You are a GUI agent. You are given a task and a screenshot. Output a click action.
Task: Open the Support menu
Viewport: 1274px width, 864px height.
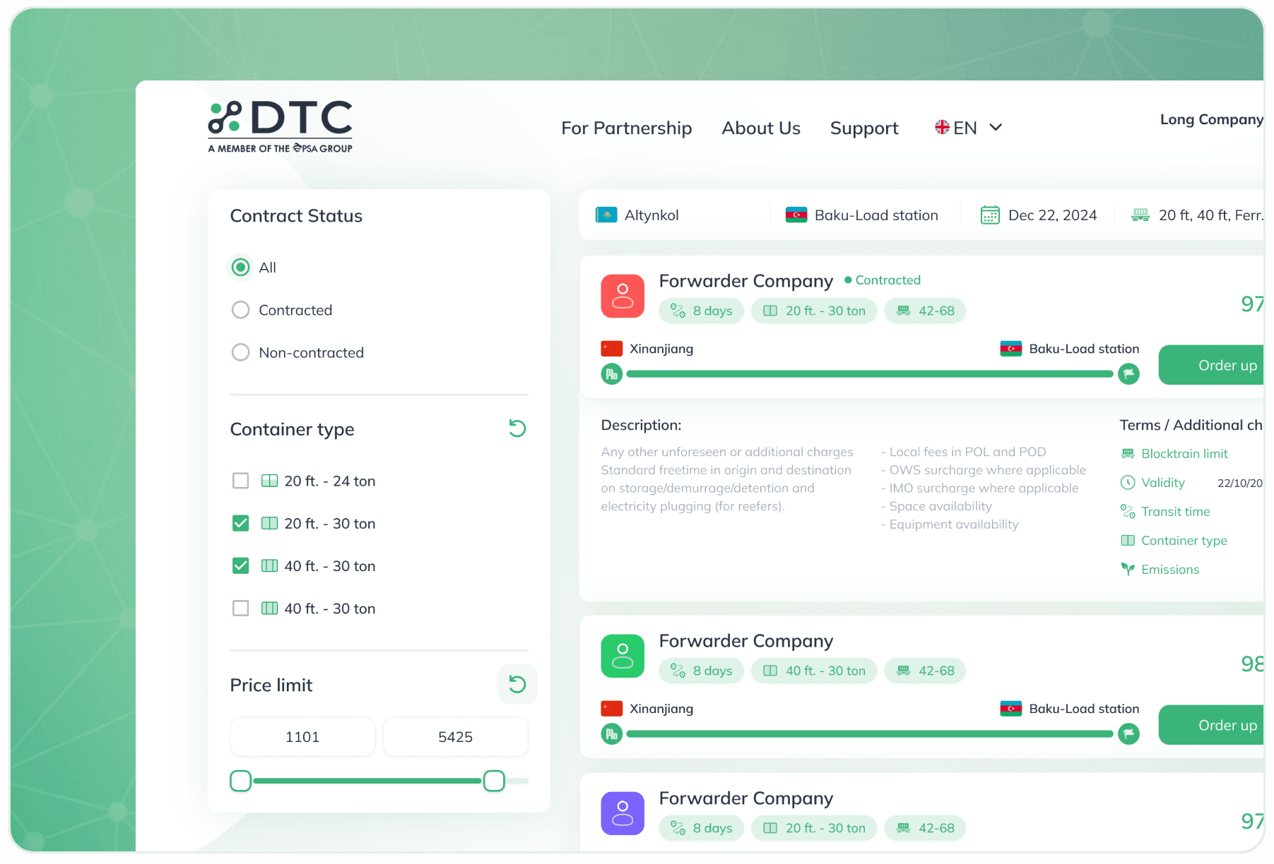pyautogui.click(x=864, y=128)
